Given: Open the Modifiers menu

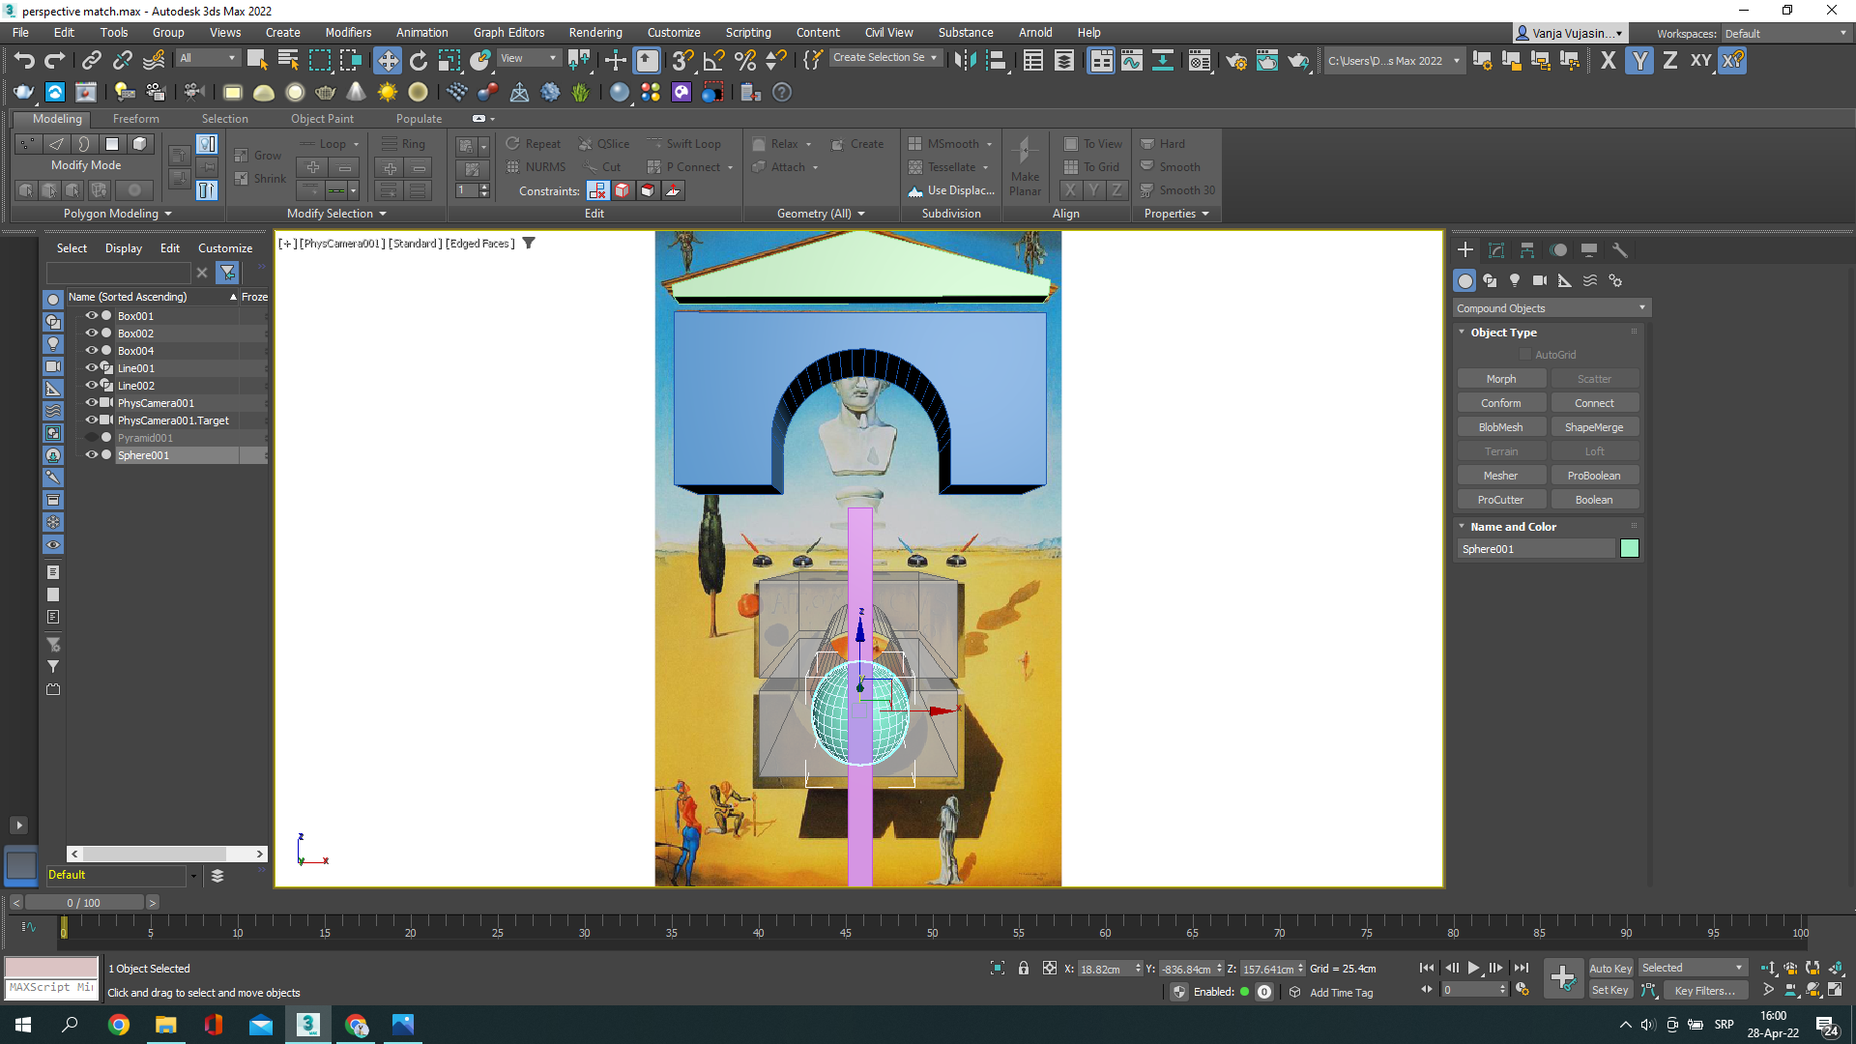Looking at the screenshot, I should pyautogui.click(x=348, y=33).
